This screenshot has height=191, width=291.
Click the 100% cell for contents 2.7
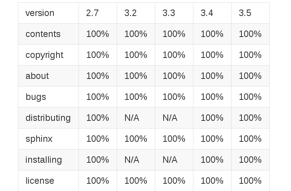tap(98, 34)
